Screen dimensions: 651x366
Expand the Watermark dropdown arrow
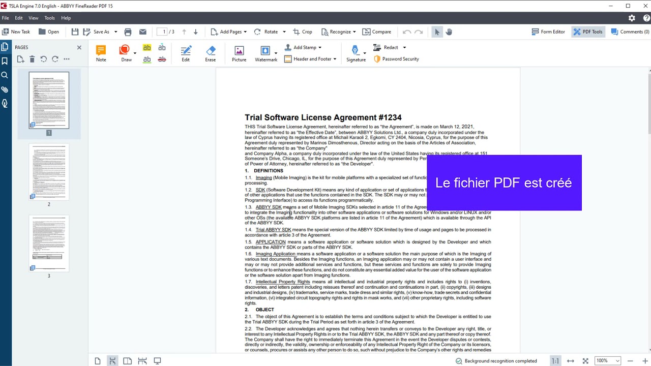[x=276, y=53]
